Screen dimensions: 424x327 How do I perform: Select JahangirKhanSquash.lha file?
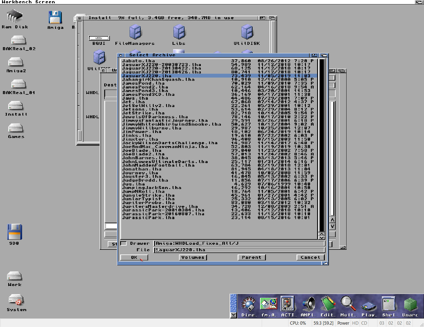[219, 79]
